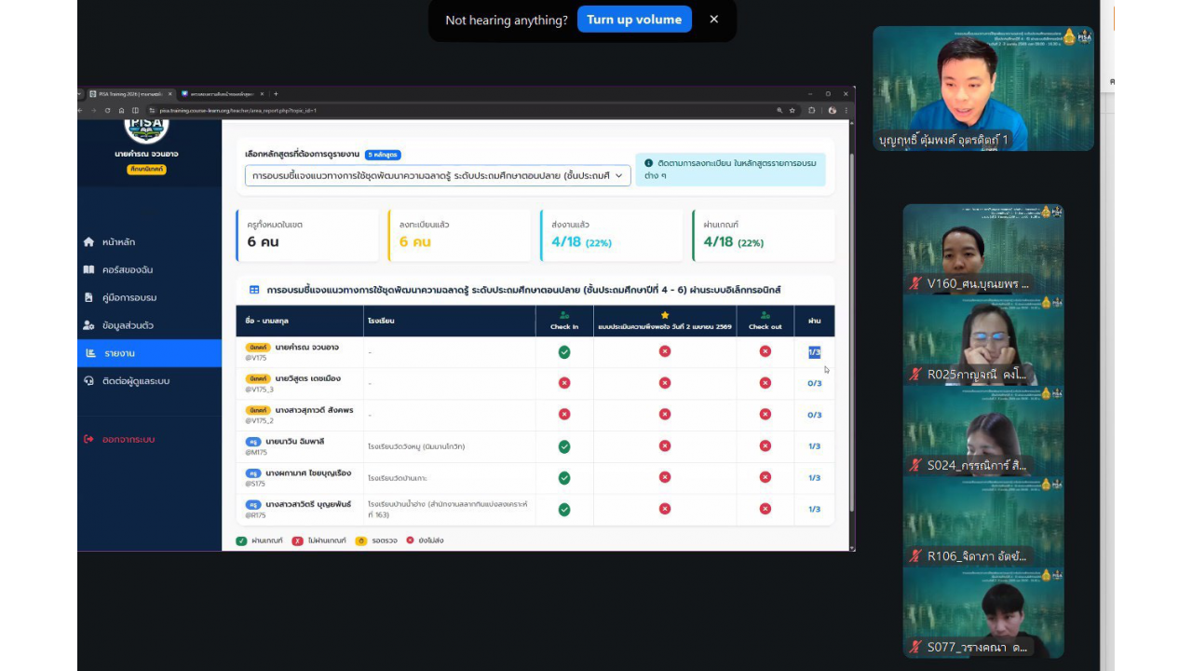The image size is (1192, 671).
Task: Click the browser bookmark star icon
Action: pos(792,110)
